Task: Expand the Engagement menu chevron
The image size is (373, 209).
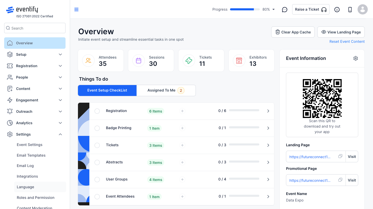Action: pos(60,100)
